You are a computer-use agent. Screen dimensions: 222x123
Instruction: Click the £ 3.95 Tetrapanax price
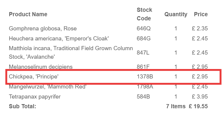(x=200, y=96)
